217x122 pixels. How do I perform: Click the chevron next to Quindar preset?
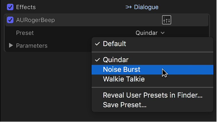coord(163,33)
